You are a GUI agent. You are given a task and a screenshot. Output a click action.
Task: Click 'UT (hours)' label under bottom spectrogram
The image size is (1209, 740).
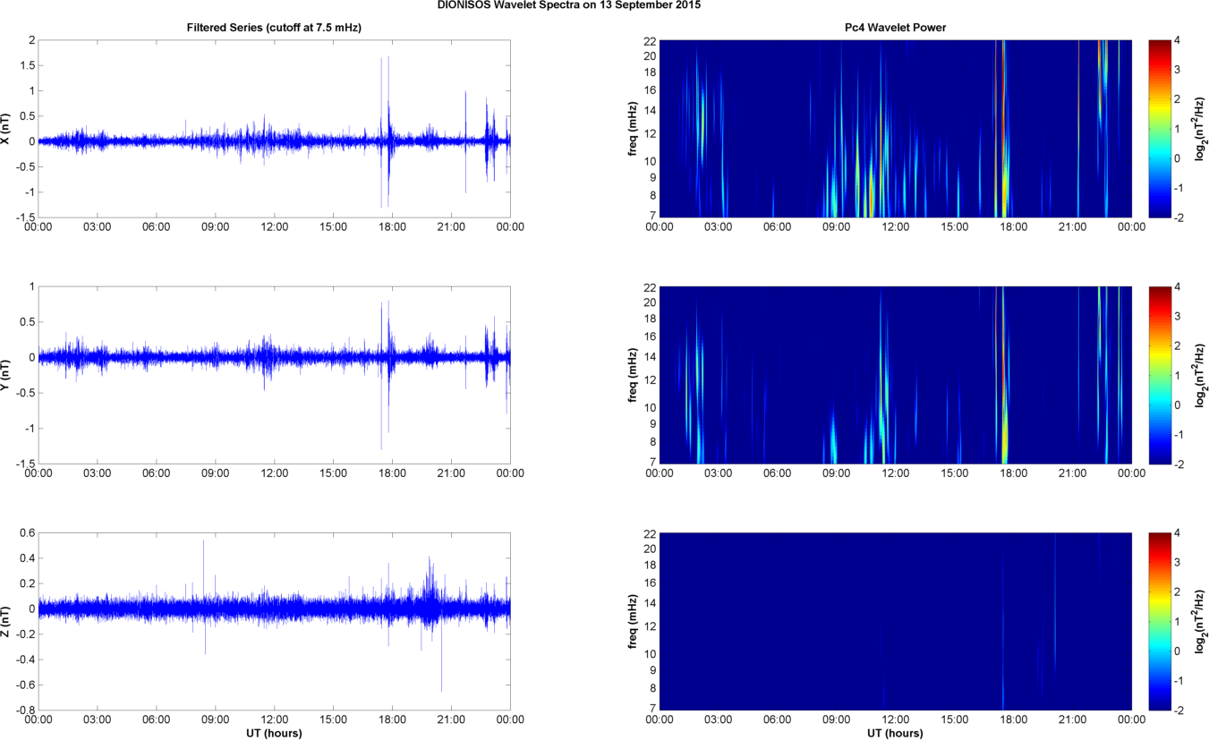point(895,734)
